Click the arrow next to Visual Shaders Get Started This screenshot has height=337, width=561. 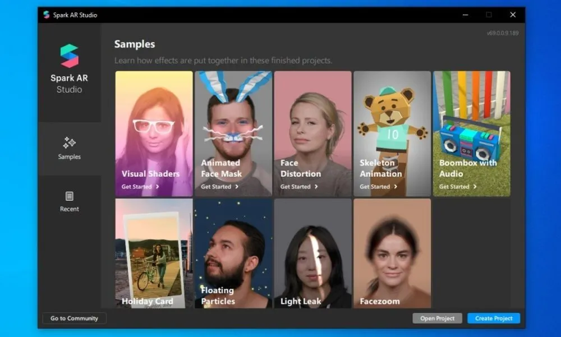158,187
